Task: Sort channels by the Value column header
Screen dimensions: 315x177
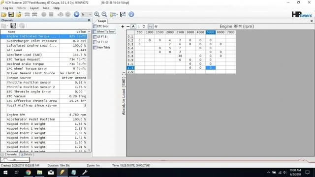Action: coord(73,31)
